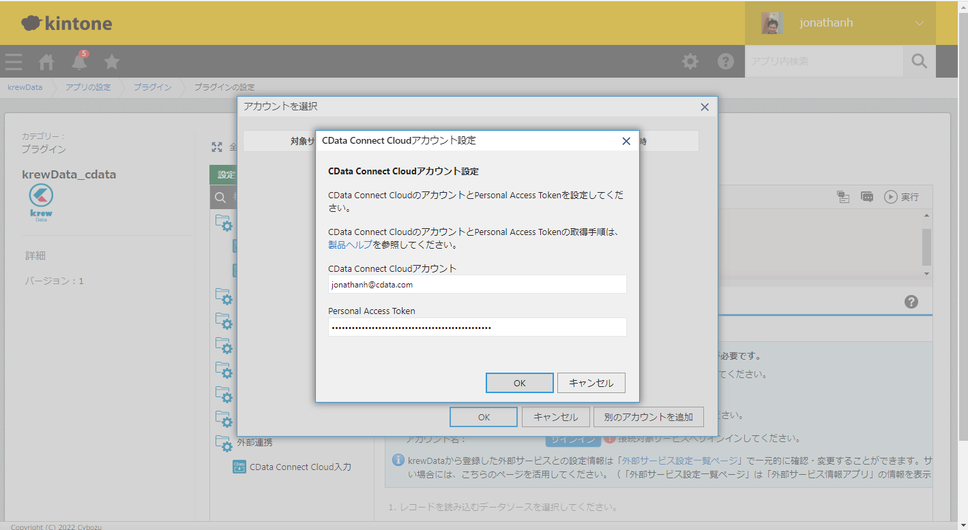Open the kintone hamburger menu
Screen dimensions: 968x530
click(14, 62)
